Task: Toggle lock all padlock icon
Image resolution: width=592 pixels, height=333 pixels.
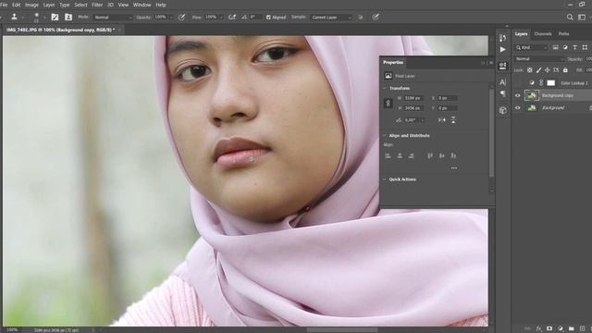Action: 565,70
